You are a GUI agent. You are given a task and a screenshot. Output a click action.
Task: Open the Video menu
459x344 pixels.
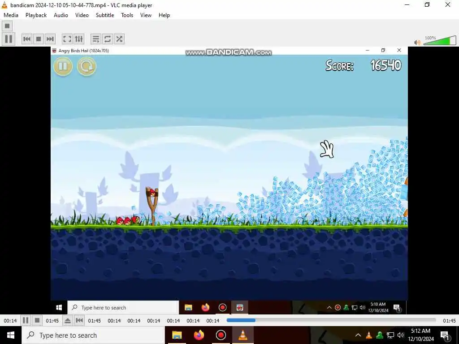coord(82,15)
